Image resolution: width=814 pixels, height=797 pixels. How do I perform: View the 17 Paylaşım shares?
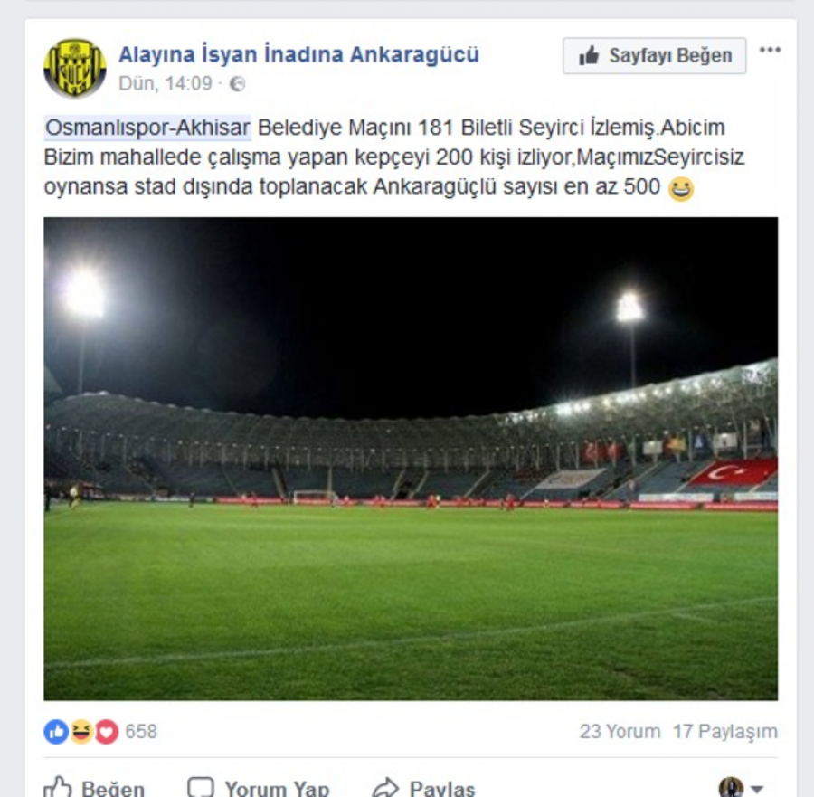click(724, 732)
